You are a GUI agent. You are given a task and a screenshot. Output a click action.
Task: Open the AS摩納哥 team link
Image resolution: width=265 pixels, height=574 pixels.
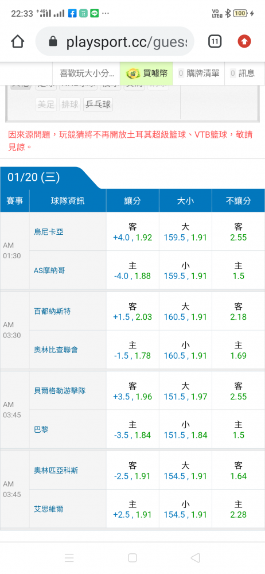click(x=49, y=270)
